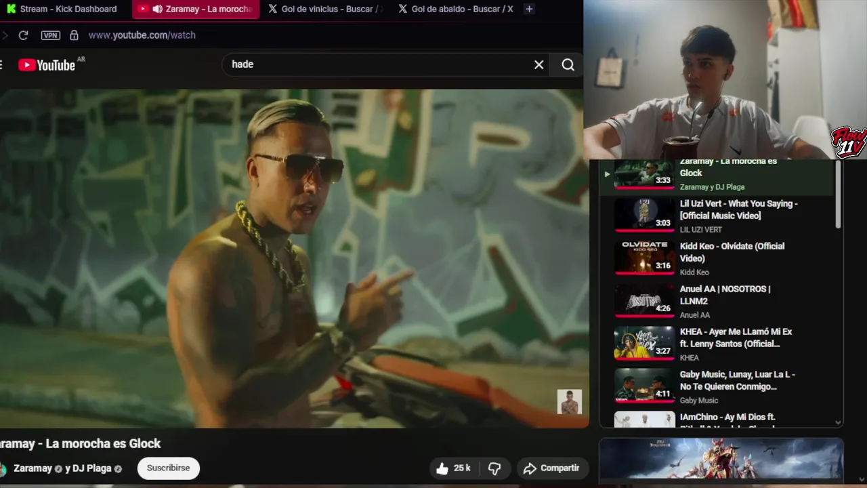
Task: Switch to Stream - Kick Dashboard tab
Action: pos(62,9)
